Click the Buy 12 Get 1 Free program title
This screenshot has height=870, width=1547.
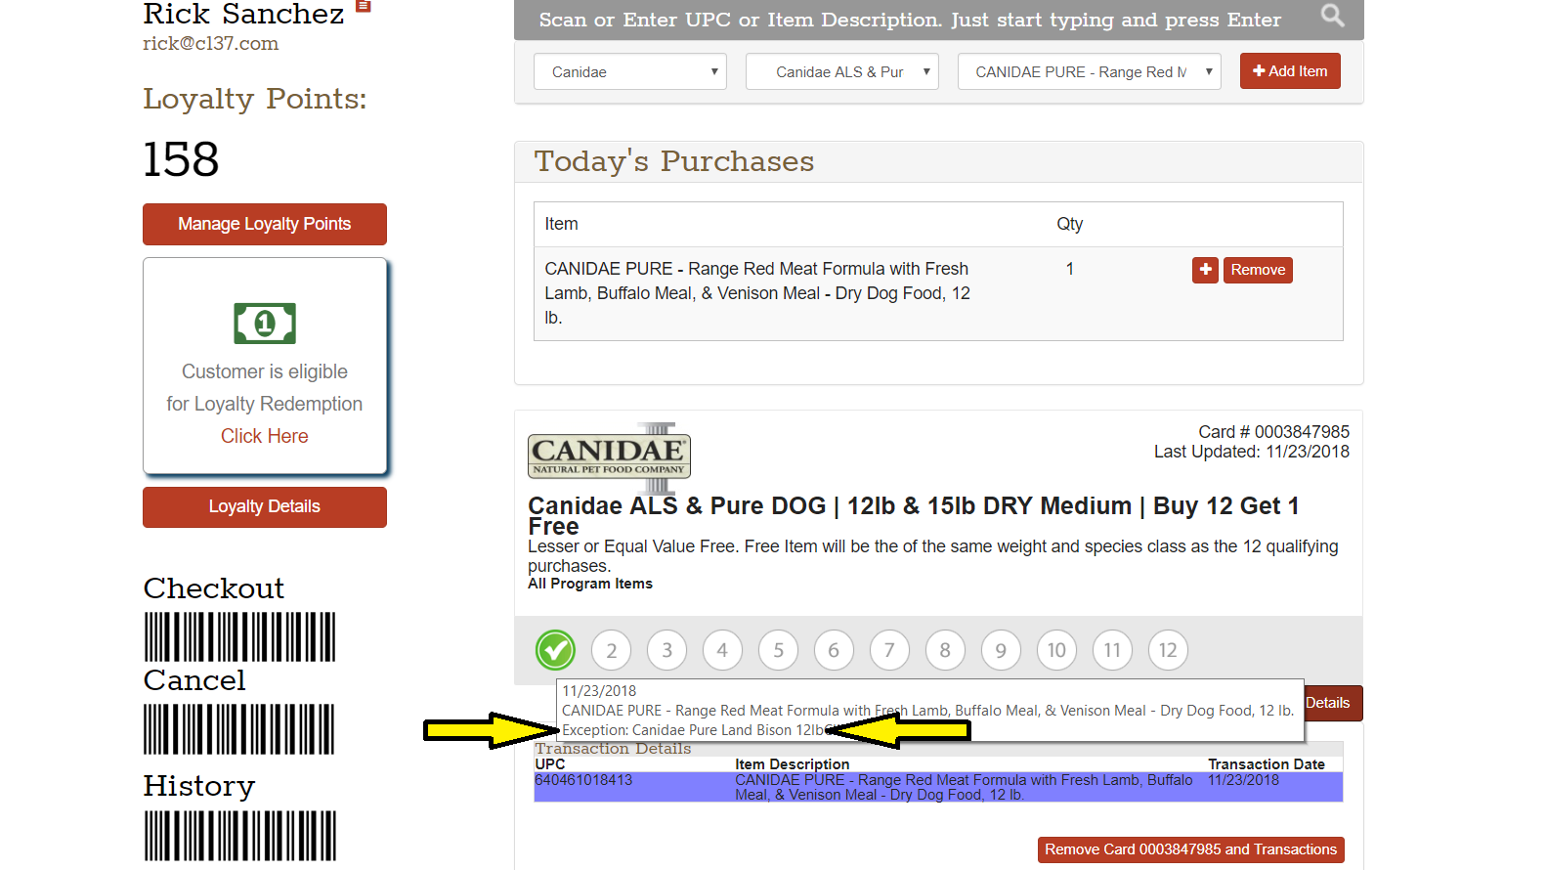tap(914, 516)
